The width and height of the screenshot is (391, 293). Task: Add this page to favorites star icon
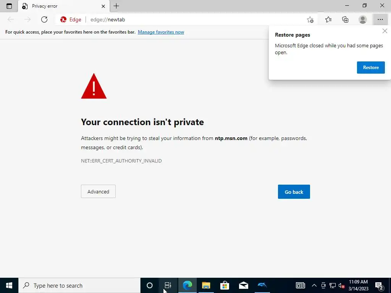click(x=310, y=19)
